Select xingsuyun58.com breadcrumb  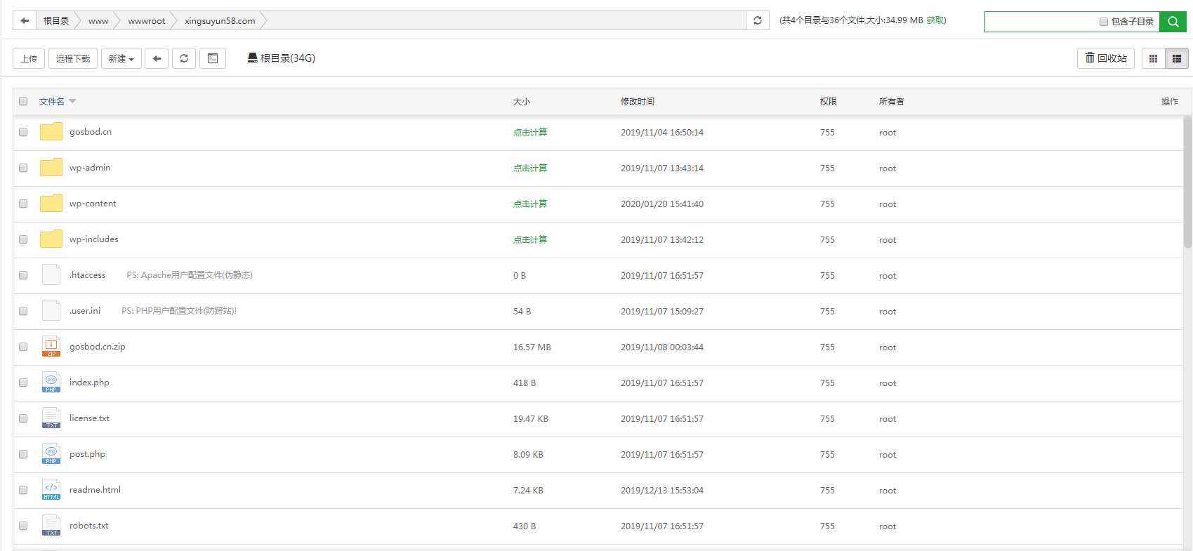(x=220, y=20)
